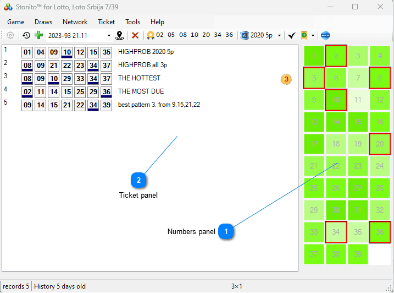
Task: Toggle number 11 in the numbers panel
Action: 358,100
